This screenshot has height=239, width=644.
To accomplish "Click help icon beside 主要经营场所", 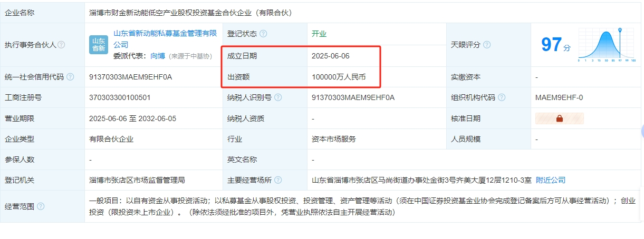I will 278,180.
